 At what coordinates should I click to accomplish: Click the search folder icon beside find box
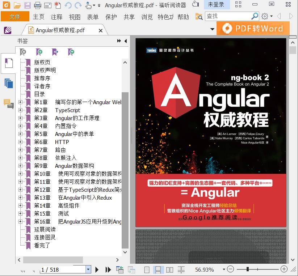tap(199, 17)
